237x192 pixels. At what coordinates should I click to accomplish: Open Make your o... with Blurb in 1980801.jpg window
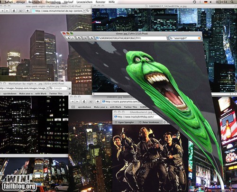coord(108,107)
